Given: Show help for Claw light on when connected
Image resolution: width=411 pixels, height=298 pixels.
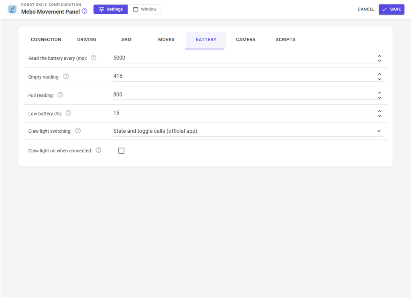Looking at the screenshot, I should [98, 150].
